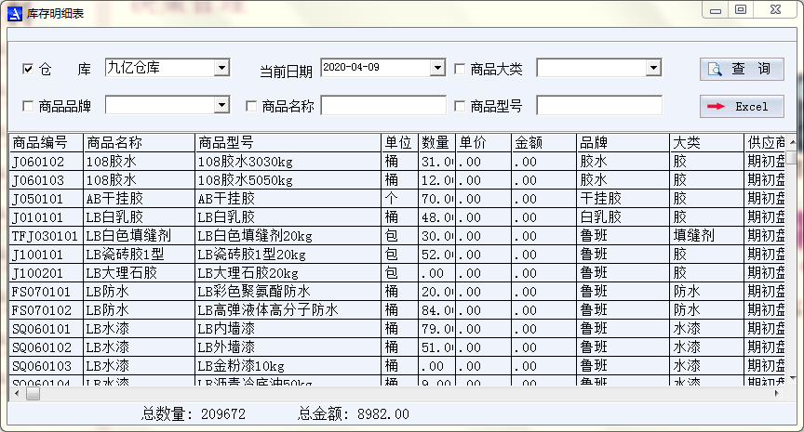Maximize the 库存明细表 window

(x=741, y=9)
